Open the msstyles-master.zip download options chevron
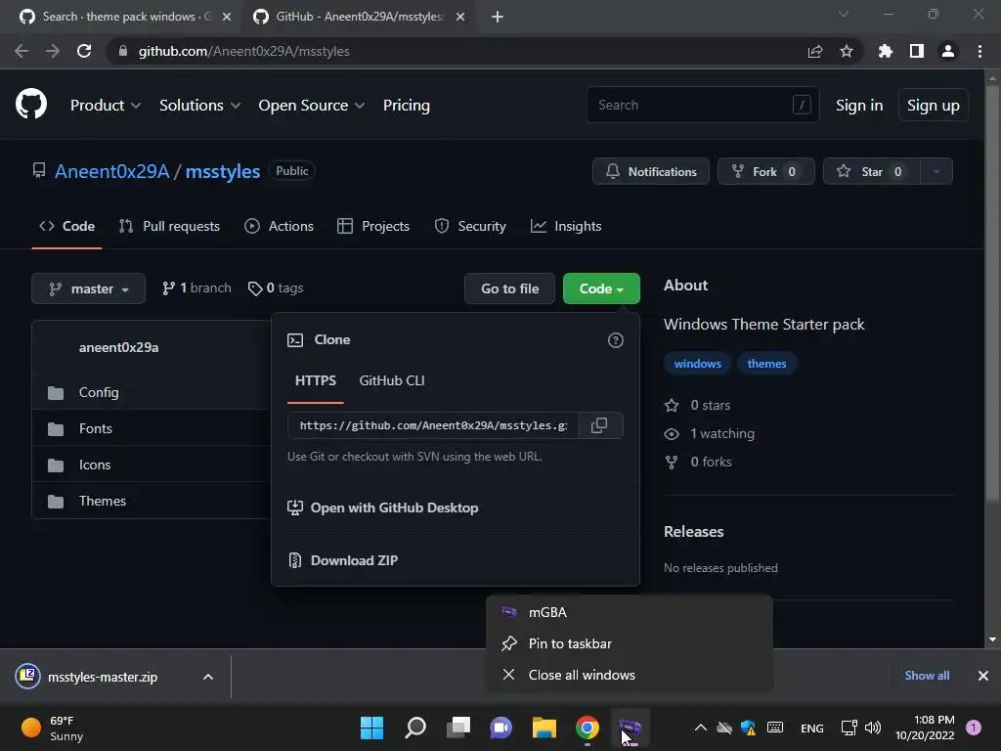The image size is (1001, 751). click(208, 677)
